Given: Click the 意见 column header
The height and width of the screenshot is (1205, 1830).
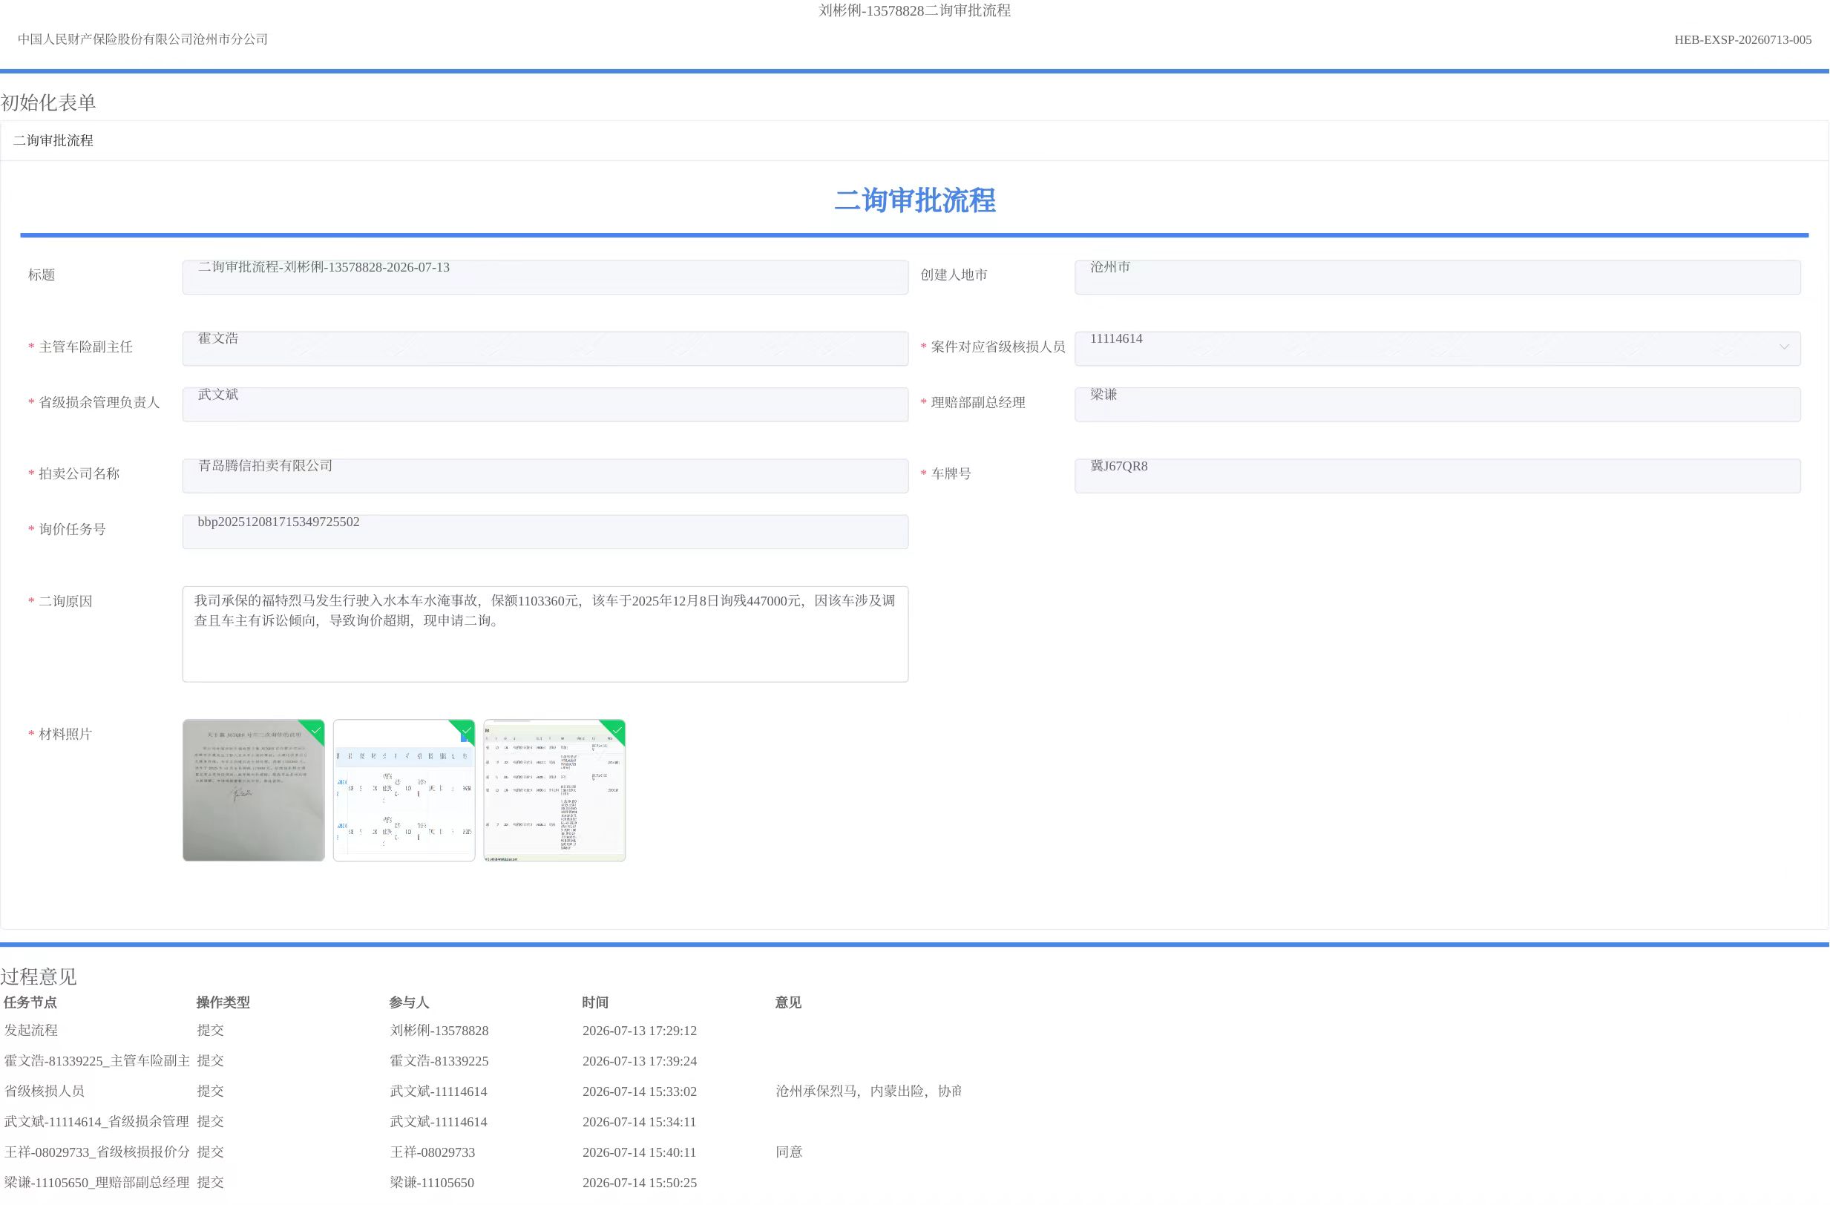Looking at the screenshot, I should [788, 1002].
